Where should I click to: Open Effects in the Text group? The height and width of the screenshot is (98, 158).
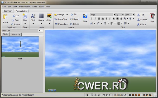coord(142,24)
